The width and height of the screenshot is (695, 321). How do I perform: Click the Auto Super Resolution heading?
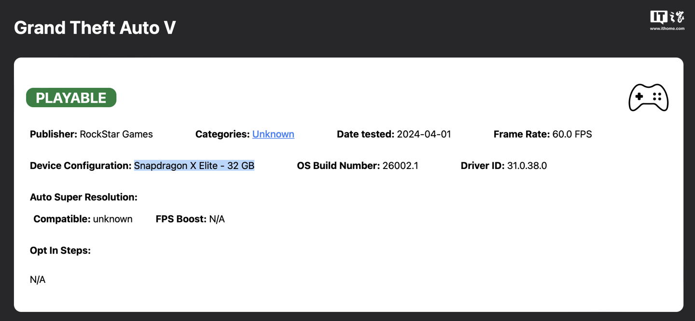click(x=83, y=197)
